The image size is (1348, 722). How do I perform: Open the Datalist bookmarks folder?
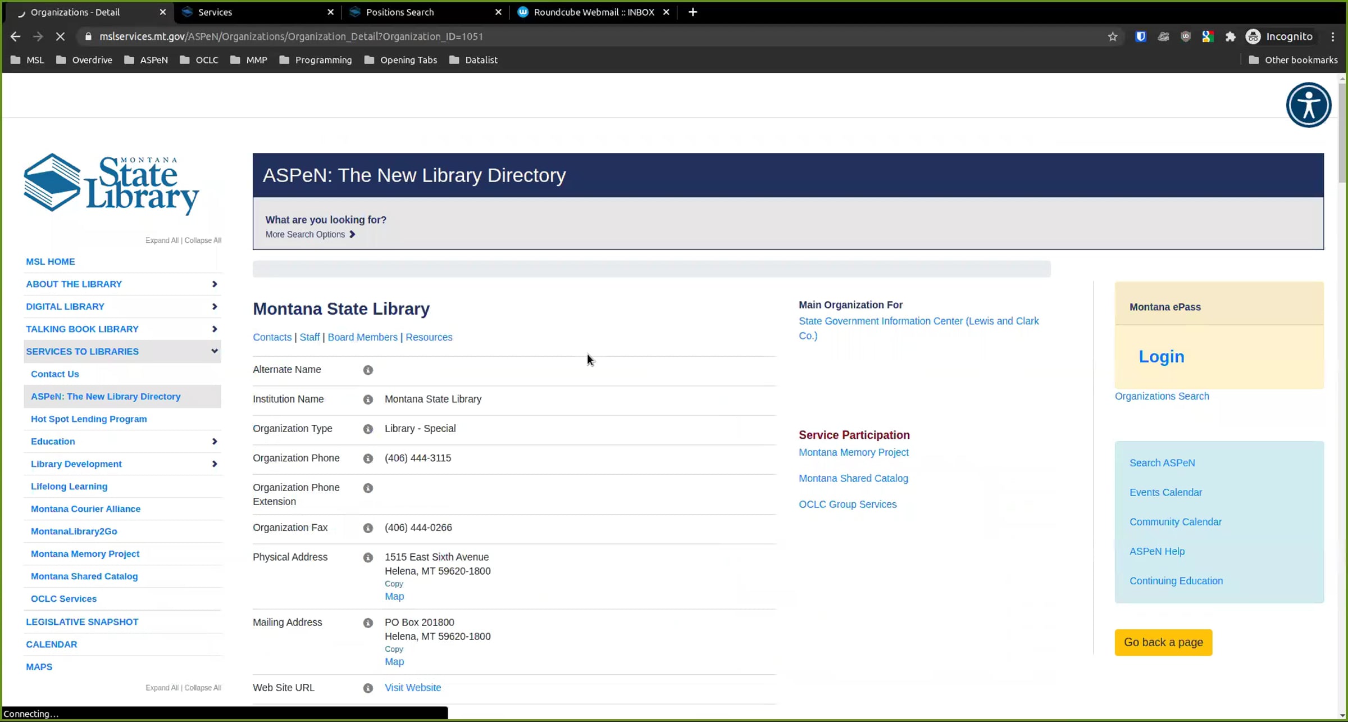(x=473, y=60)
